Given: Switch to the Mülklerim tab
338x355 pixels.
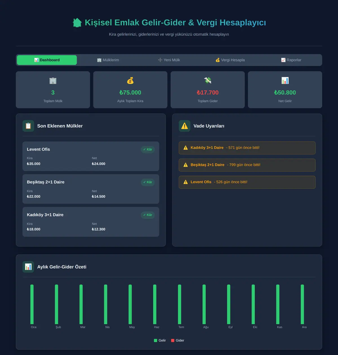Looking at the screenshot, I should click(108, 60).
